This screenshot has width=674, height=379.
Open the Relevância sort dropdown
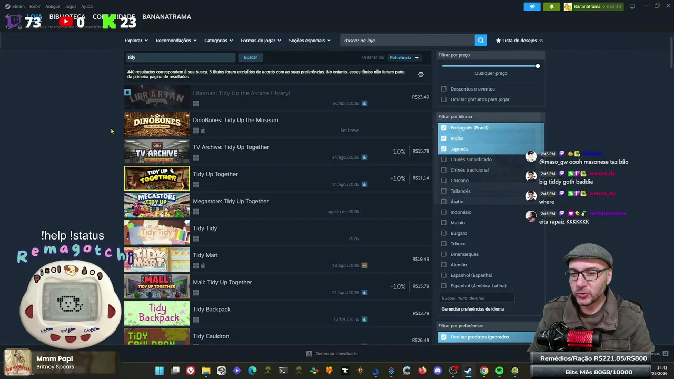(x=404, y=58)
